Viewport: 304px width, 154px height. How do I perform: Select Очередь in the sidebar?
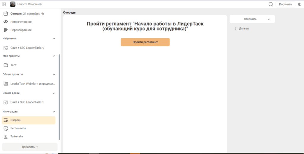28,120
